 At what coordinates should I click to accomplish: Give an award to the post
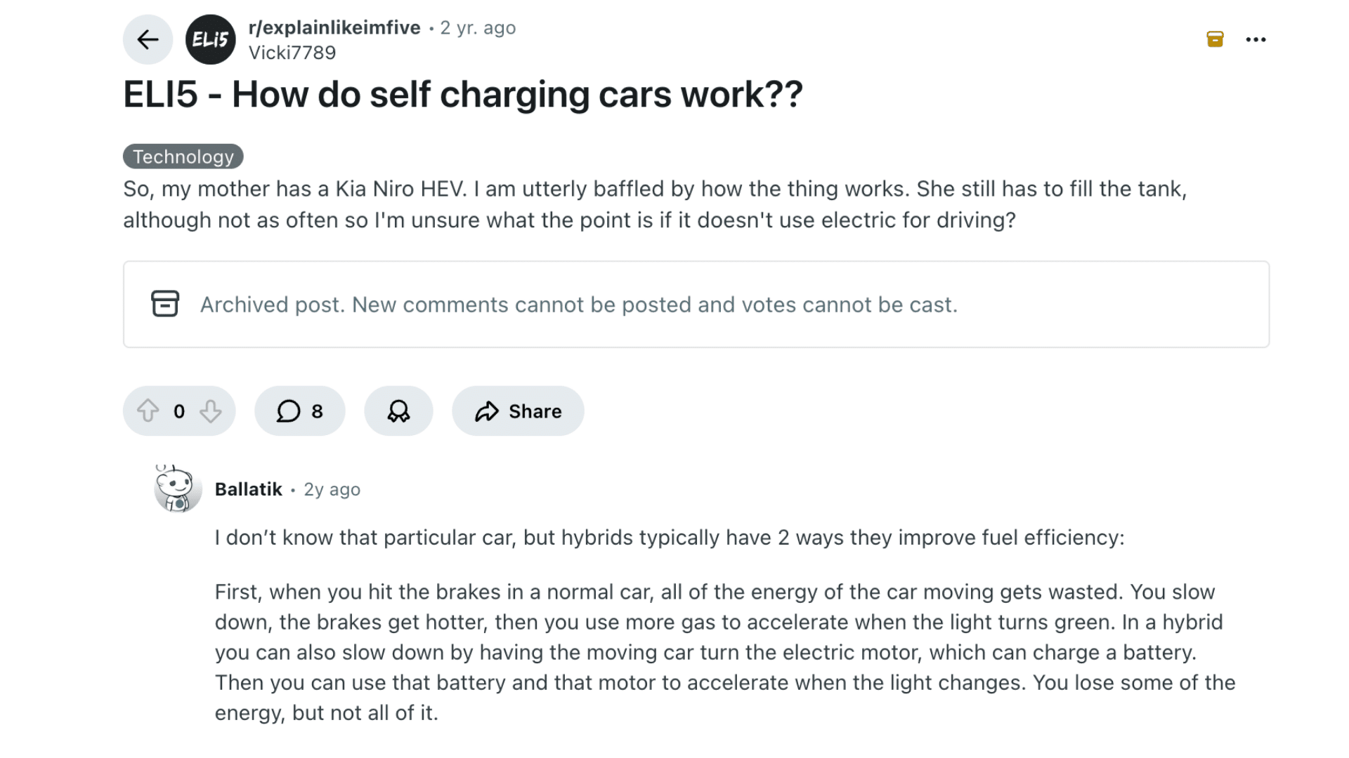click(x=398, y=411)
